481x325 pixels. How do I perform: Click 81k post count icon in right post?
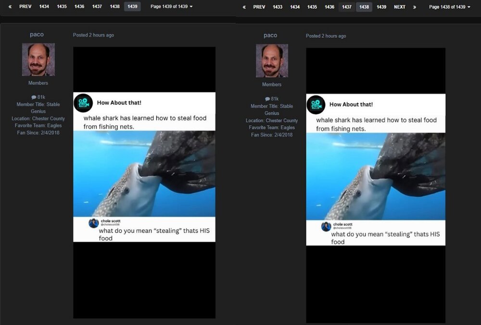click(267, 99)
